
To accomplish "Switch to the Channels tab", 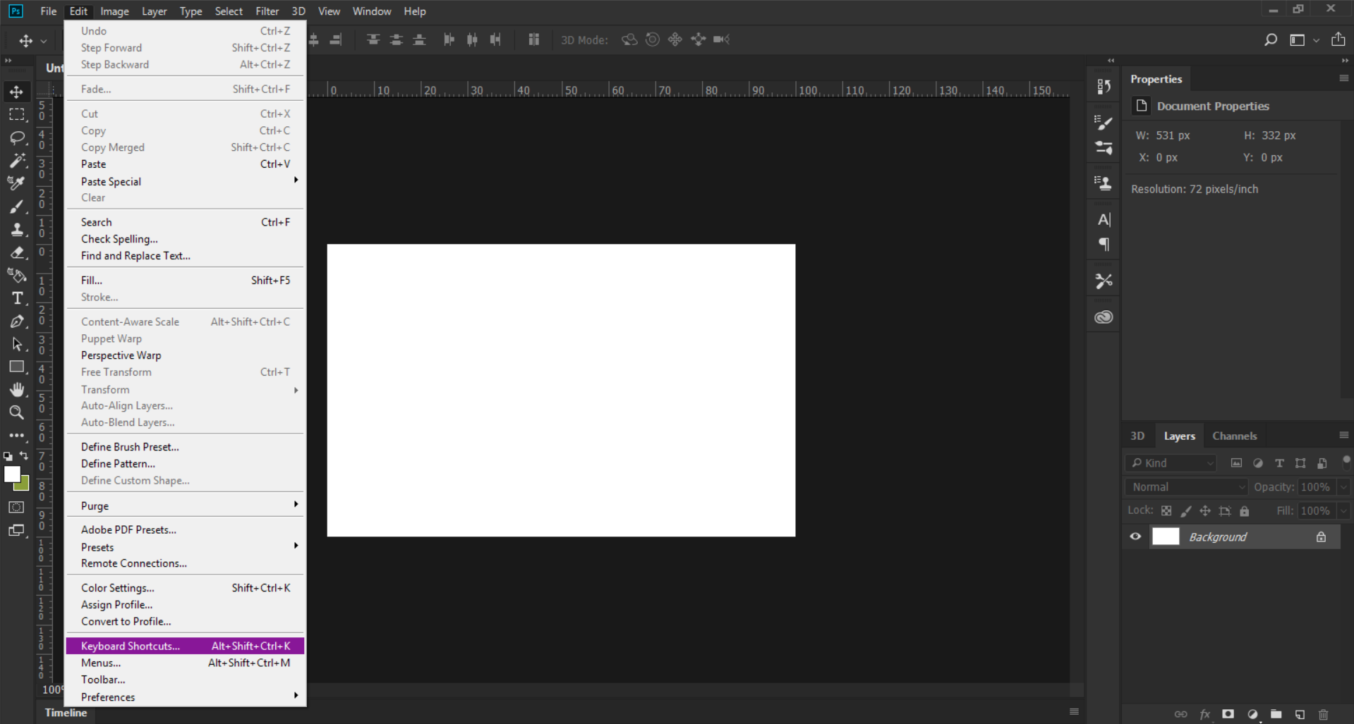I will pos(1234,436).
